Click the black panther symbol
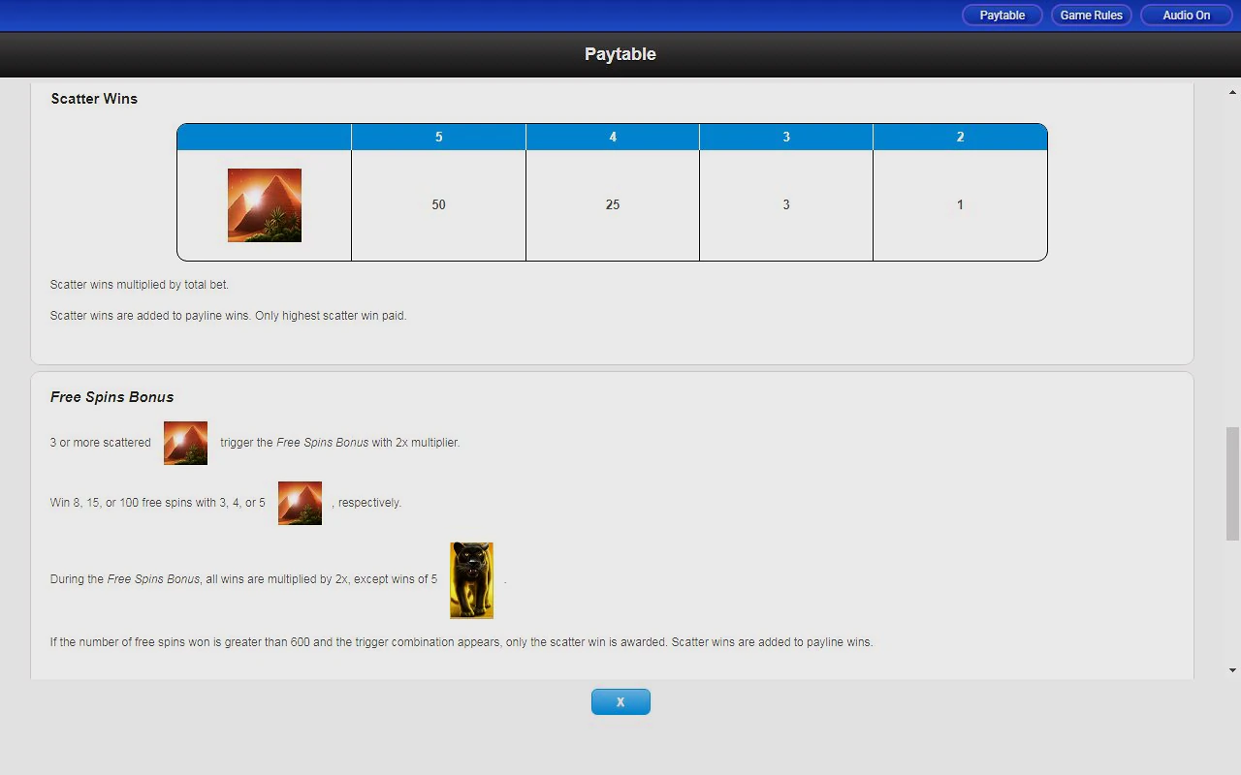 [471, 580]
